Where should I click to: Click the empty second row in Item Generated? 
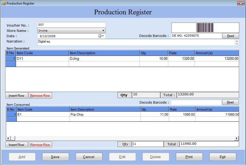(122, 64)
